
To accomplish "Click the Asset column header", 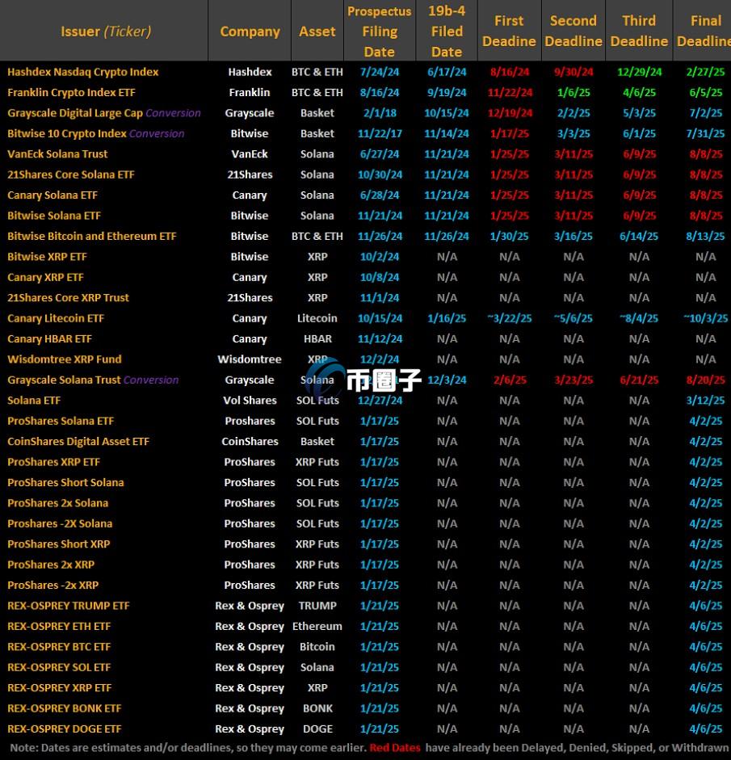I will [x=317, y=31].
